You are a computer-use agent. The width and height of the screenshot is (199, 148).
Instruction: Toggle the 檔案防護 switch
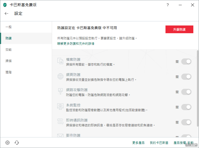pos(186,62)
